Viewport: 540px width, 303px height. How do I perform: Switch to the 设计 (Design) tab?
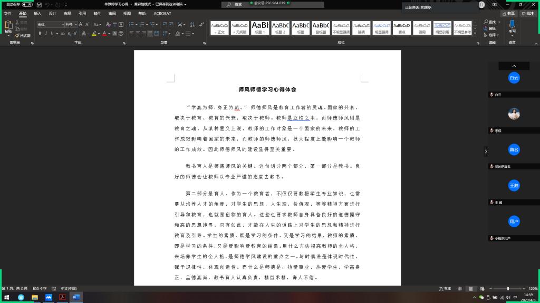coord(52,13)
